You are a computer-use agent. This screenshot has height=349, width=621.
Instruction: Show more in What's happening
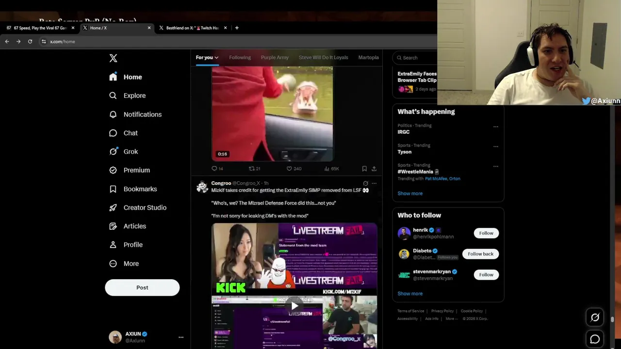[410, 193]
